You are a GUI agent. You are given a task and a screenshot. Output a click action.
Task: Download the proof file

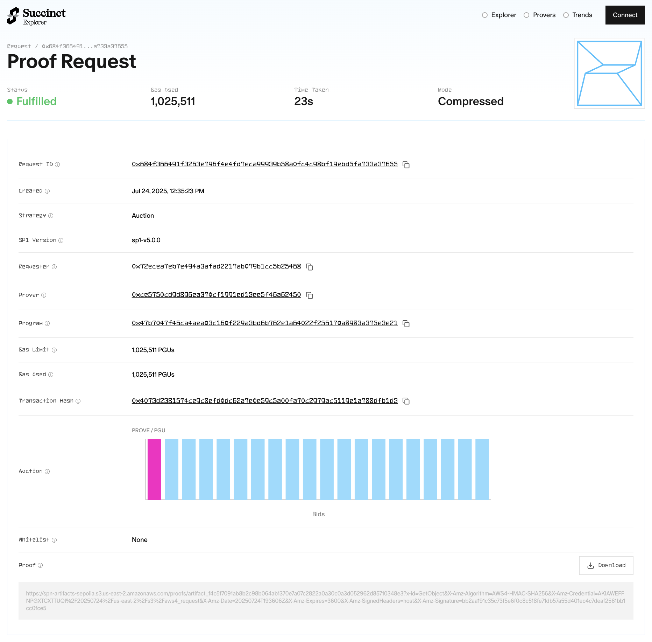pyautogui.click(x=606, y=565)
